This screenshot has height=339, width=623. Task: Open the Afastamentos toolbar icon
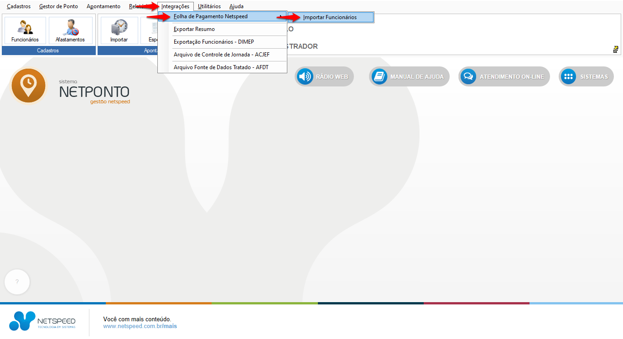pos(70,30)
